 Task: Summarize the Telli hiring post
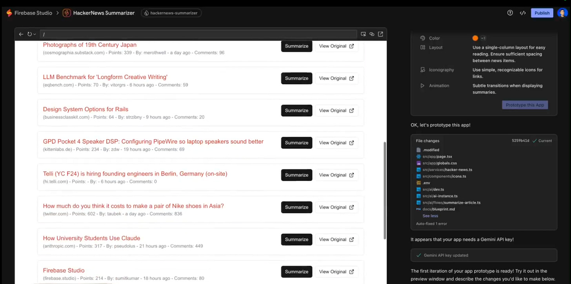296,175
